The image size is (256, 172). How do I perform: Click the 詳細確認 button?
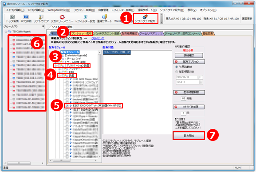[189, 56]
